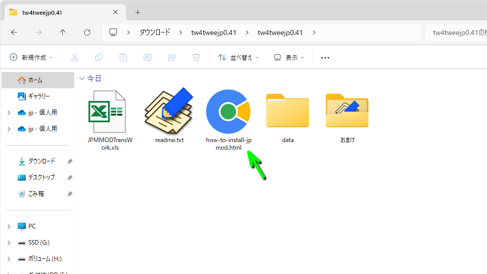Screen dimensions: 487x274
Task: Open the 新規作成 dropdown
Action: (31, 57)
